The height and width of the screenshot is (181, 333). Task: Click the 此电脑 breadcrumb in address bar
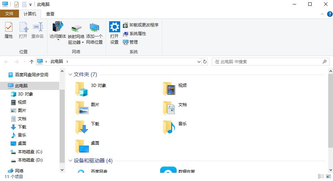(x=57, y=61)
